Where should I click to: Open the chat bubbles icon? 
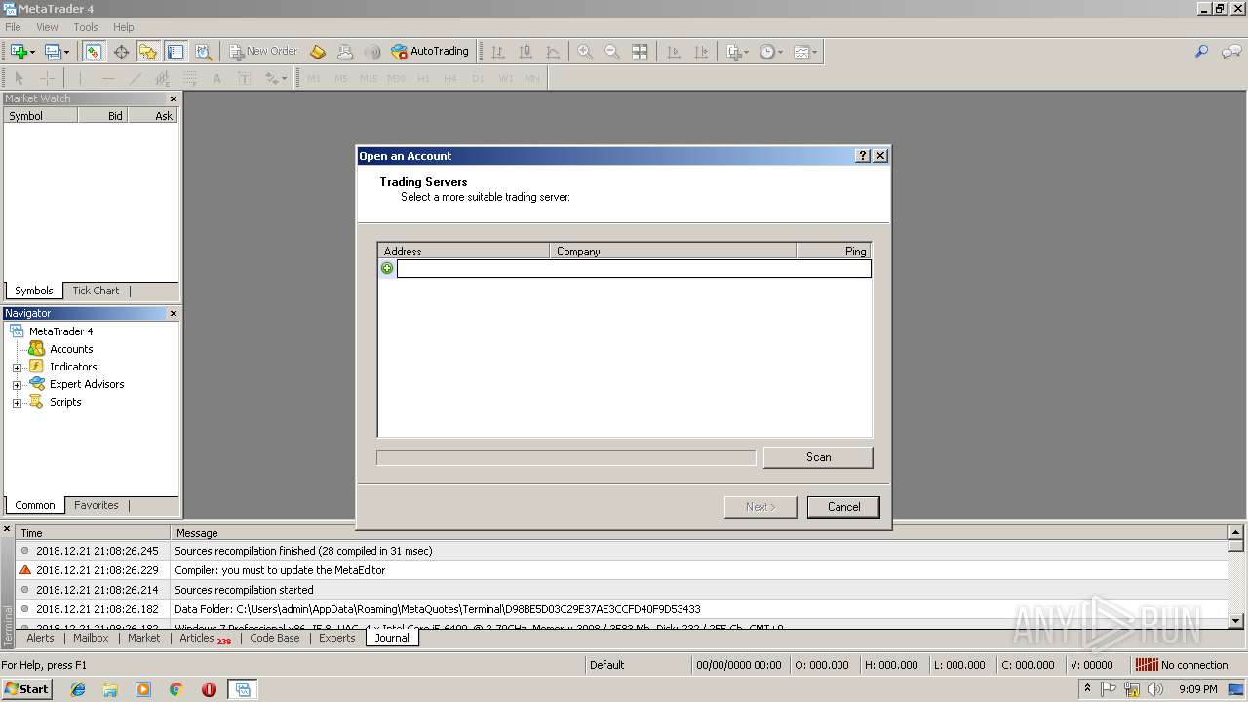pyautogui.click(x=1230, y=52)
